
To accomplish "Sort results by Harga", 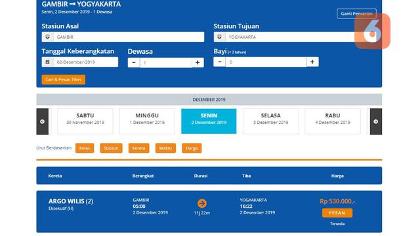I will 192,148.
